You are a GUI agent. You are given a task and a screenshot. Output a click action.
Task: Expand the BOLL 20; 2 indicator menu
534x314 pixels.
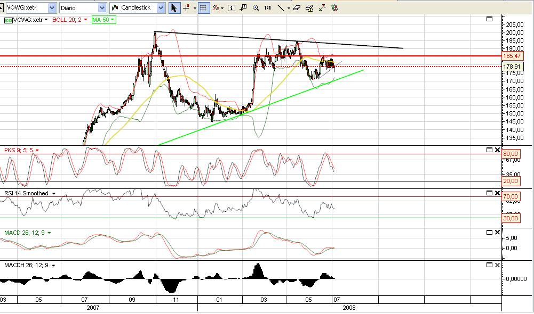point(85,20)
